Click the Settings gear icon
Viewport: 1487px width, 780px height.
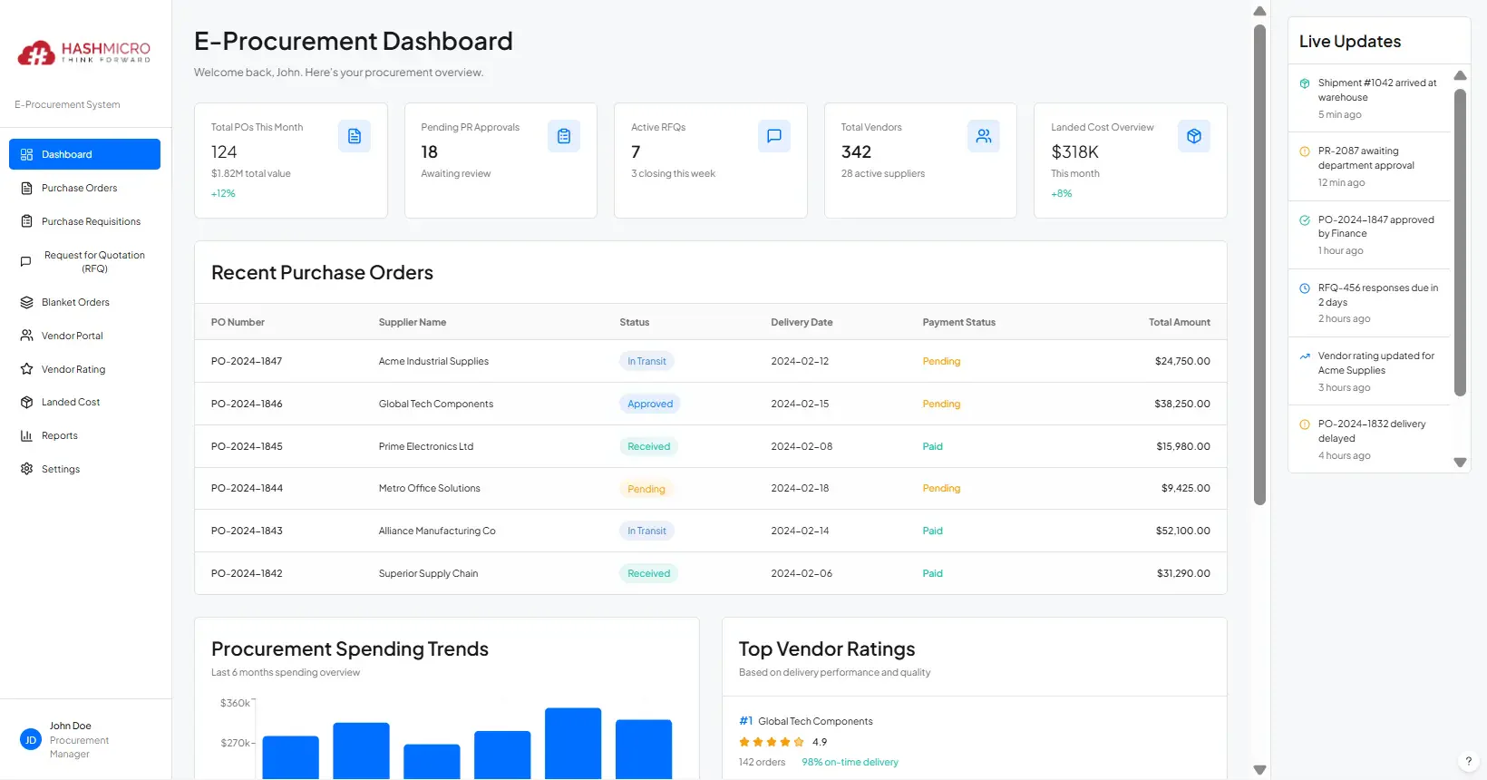click(26, 469)
